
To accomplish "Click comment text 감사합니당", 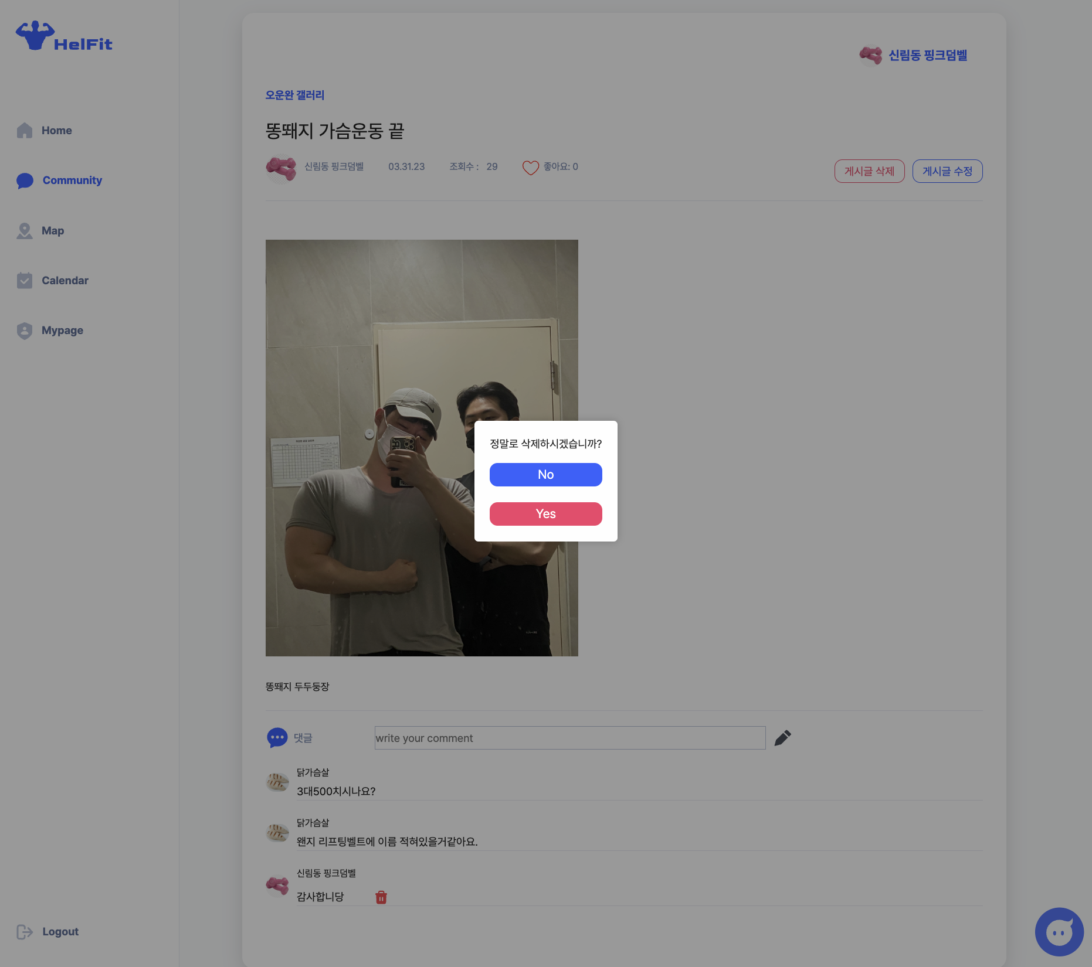I will click(320, 897).
